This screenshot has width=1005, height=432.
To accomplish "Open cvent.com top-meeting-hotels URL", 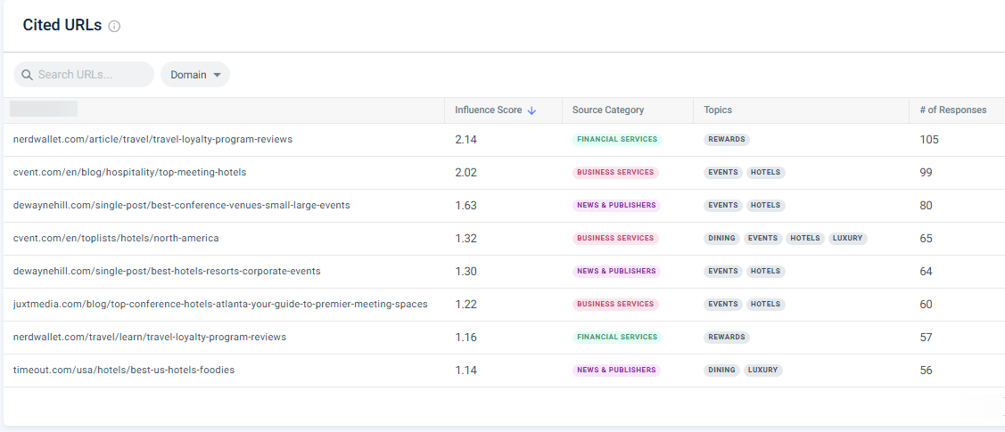I will [x=129, y=172].
